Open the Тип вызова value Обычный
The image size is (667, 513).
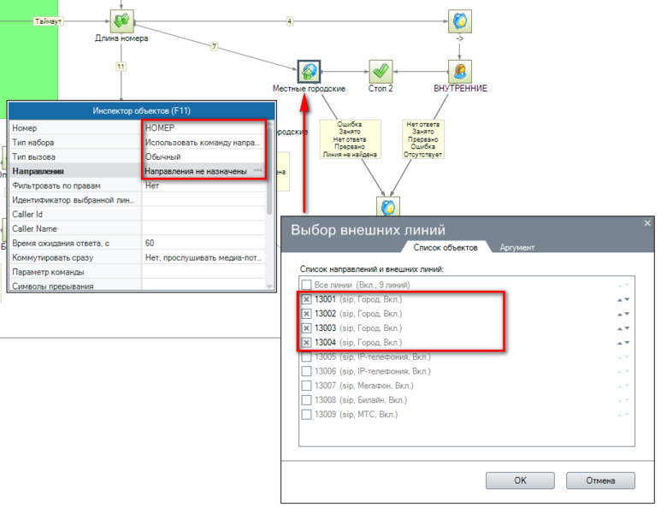(204, 156)
